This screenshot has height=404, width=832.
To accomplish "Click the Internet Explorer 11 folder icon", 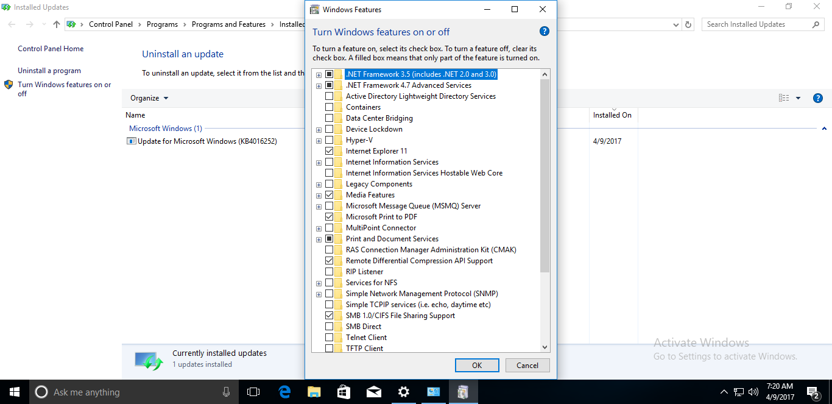I will (x=338, y=151).
